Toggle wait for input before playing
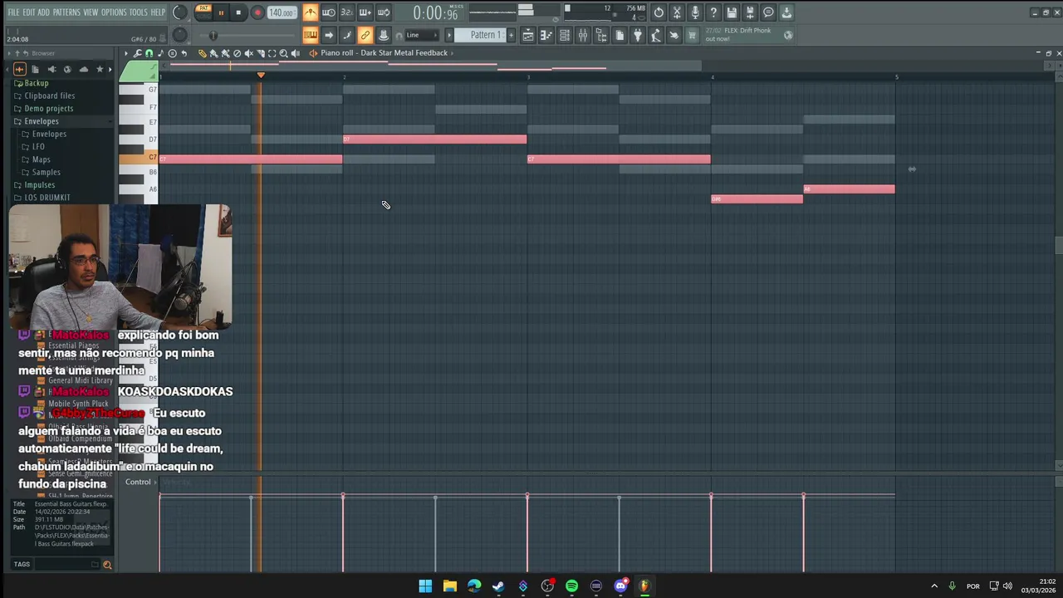Image resolution: width=1063 pixels, height=598 pixels. click(x=329, y=12)
